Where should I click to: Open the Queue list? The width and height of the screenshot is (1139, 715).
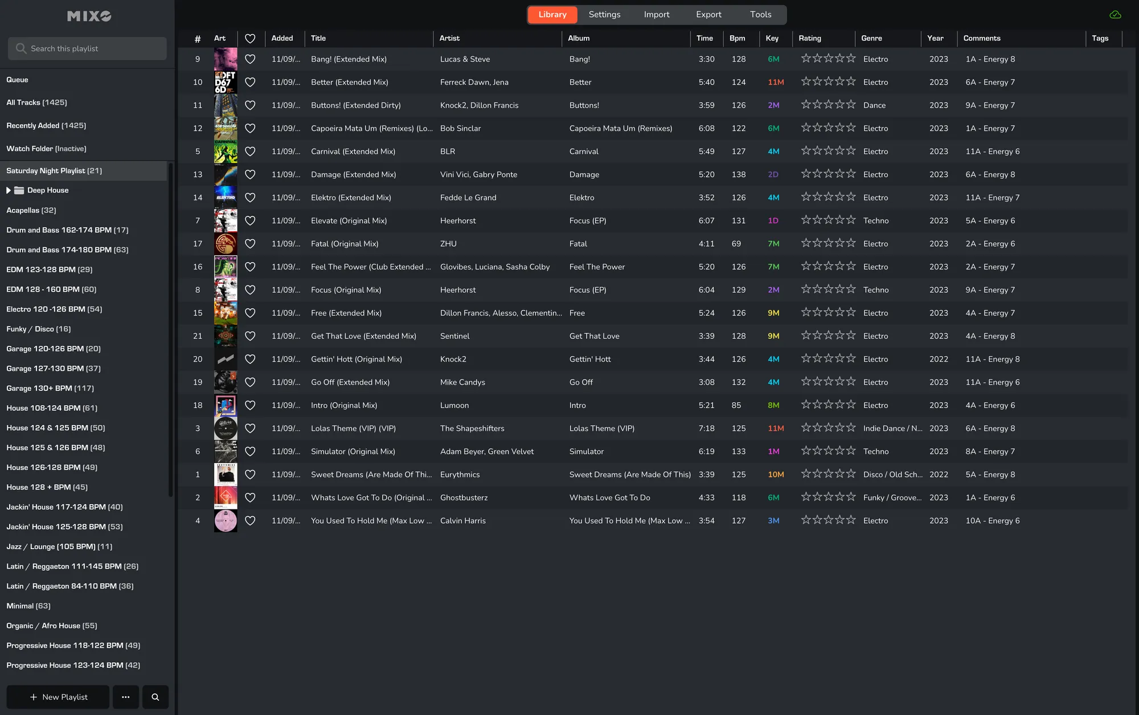point(17,80)
